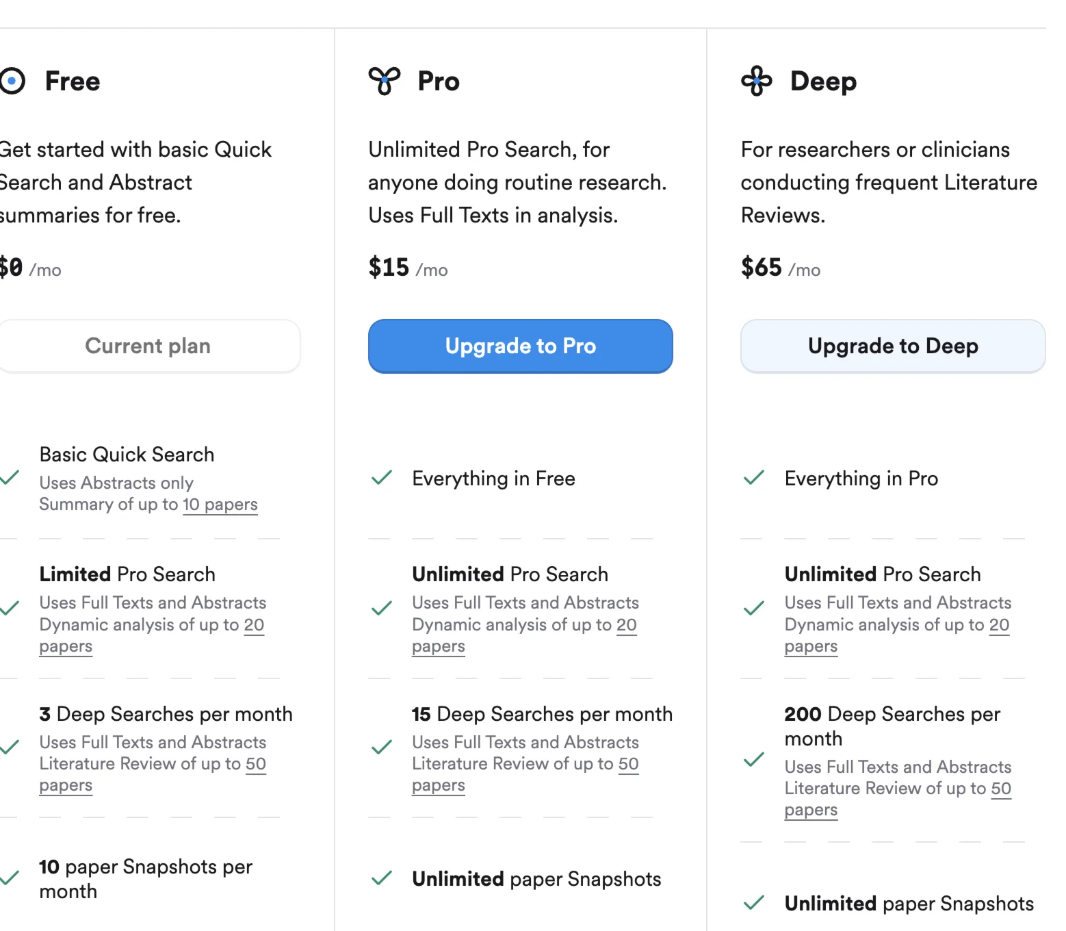Click the Free plan circle icon
This screenshot has width=1066, height=931.
click(x=12, y=81)
